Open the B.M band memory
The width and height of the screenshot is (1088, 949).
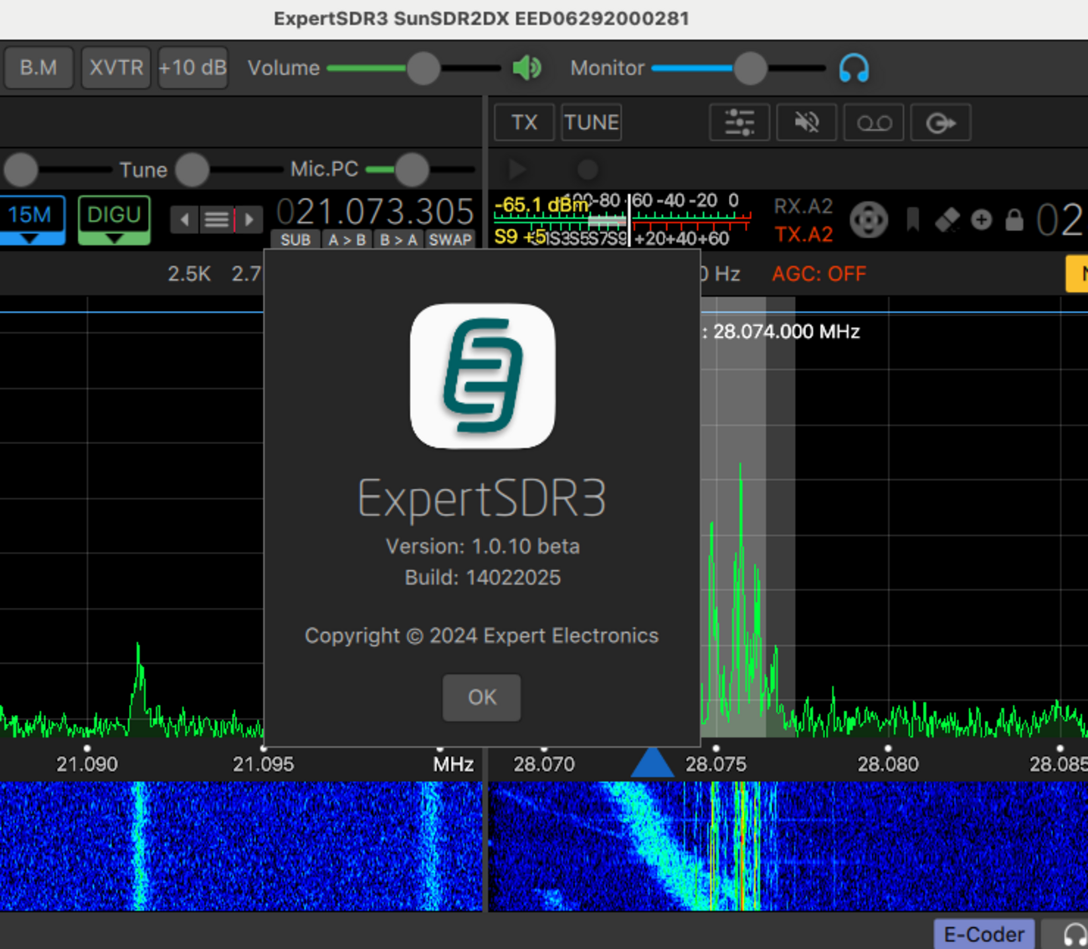coord(38,68)
